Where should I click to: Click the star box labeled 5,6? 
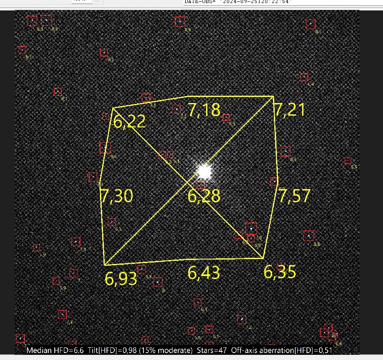coord(191,331)
